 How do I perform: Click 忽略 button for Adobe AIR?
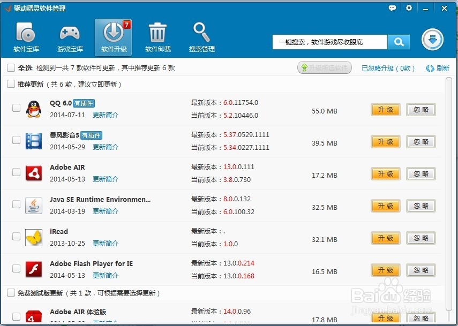[x=421, y=174]
